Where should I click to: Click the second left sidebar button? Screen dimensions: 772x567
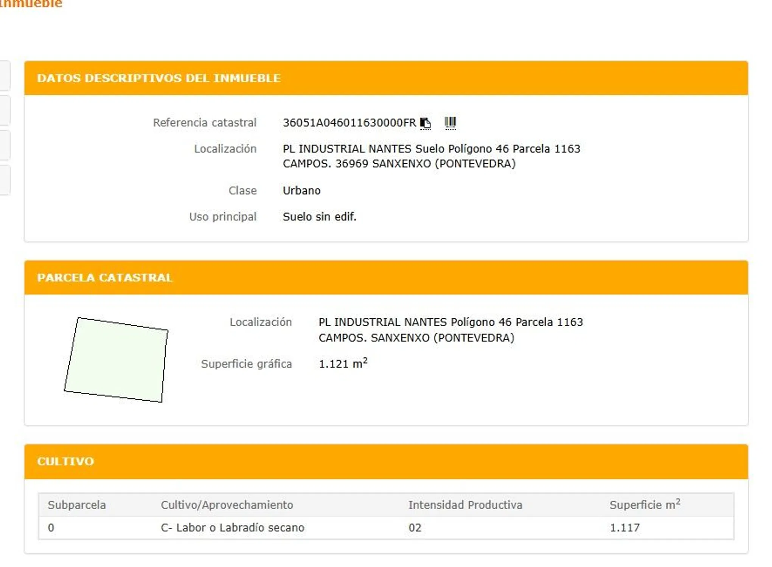(x=5, y=110)
